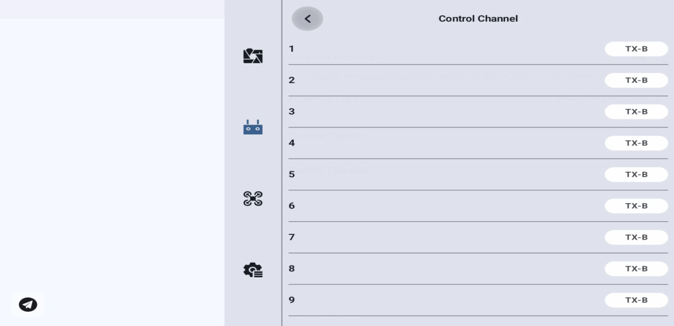Toggle channel 1 TX-B selector
Screen dimensions: 674x326
pos(636,49)
